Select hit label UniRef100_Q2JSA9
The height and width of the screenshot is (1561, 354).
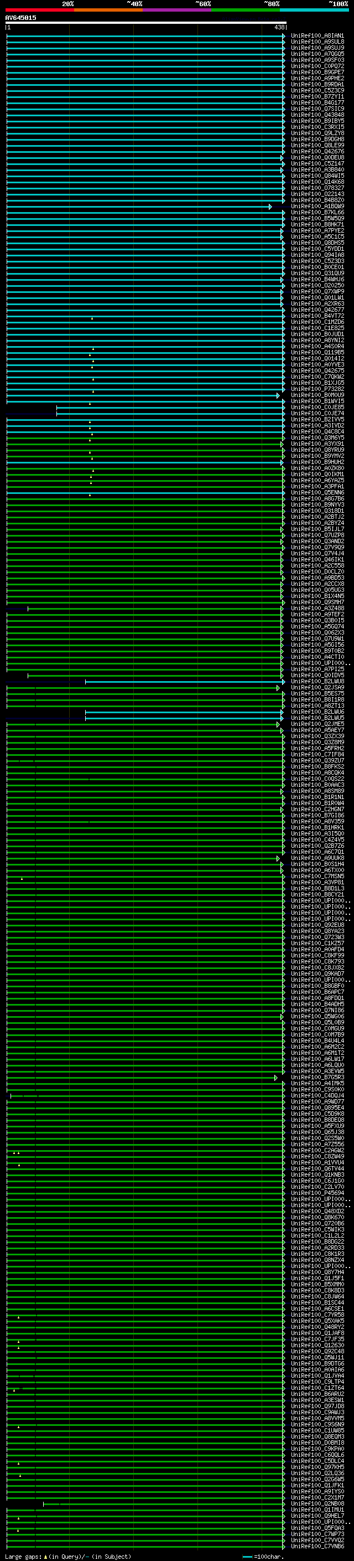(317, 687)
